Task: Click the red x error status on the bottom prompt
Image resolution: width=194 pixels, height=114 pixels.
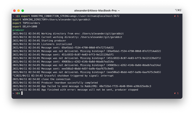Action: 176,93
